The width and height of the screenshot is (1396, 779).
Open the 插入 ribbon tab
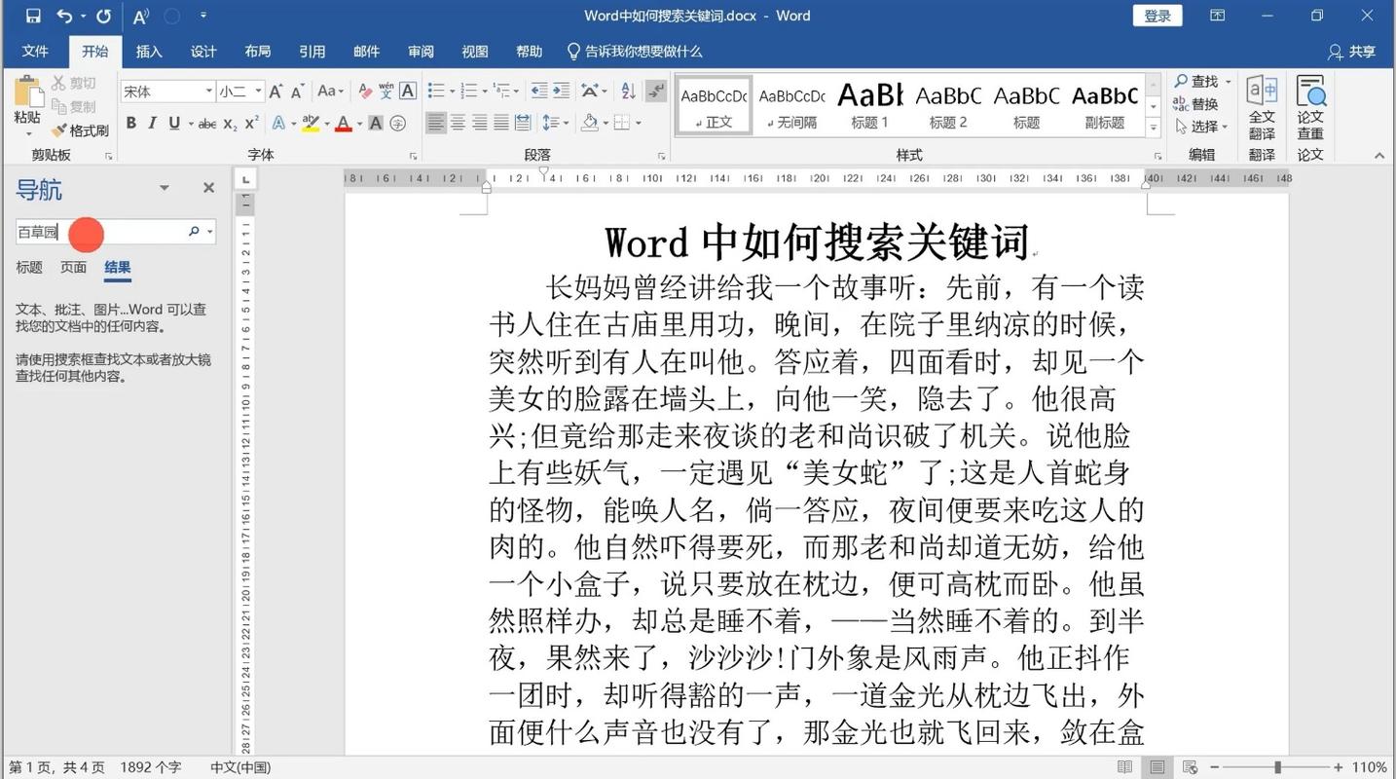click(x=149, y=52)
